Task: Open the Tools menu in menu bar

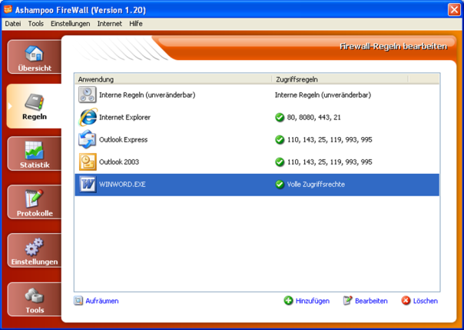Action: click(36, 24)
